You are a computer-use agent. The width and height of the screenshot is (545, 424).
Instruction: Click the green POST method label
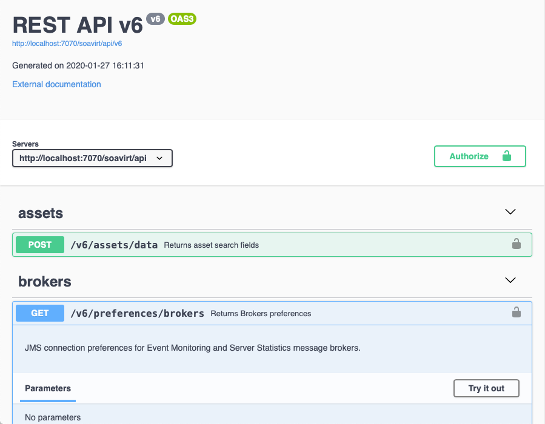(40, 245)
